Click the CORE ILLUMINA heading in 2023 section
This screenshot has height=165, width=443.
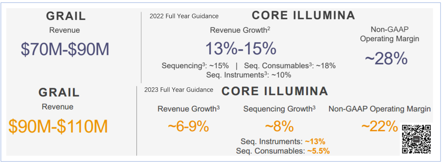(275, 91)
